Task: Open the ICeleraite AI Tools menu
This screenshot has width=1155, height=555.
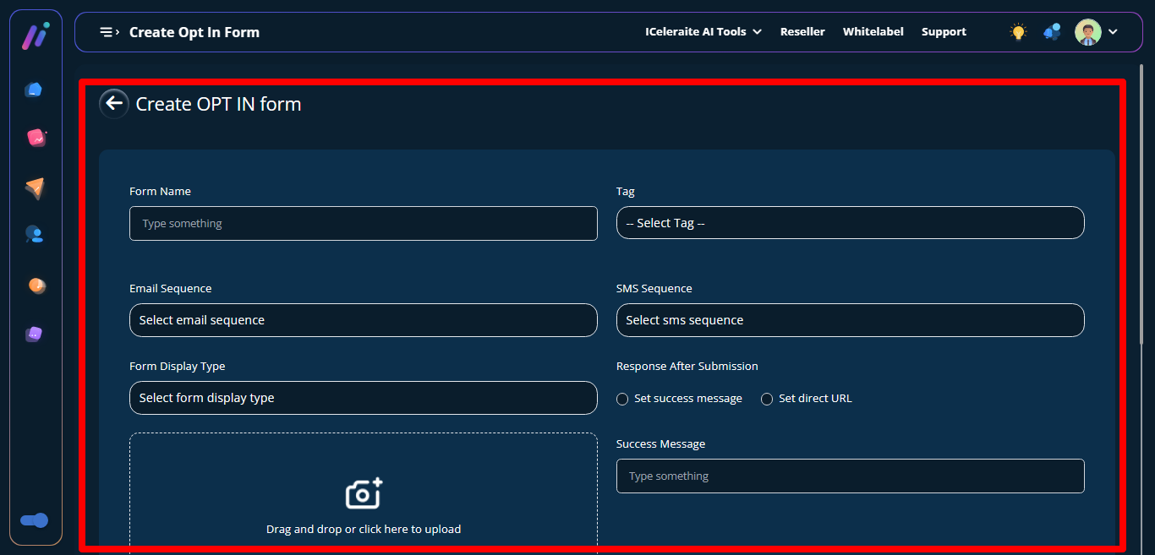Action: (703, 32)
